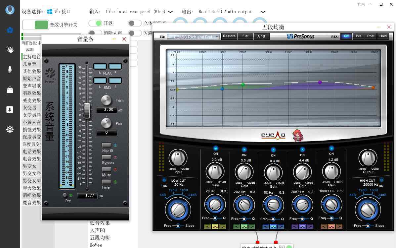Open the EQ preset dropdown
Screen dimensions: 396x248
[x=193, y=37]
